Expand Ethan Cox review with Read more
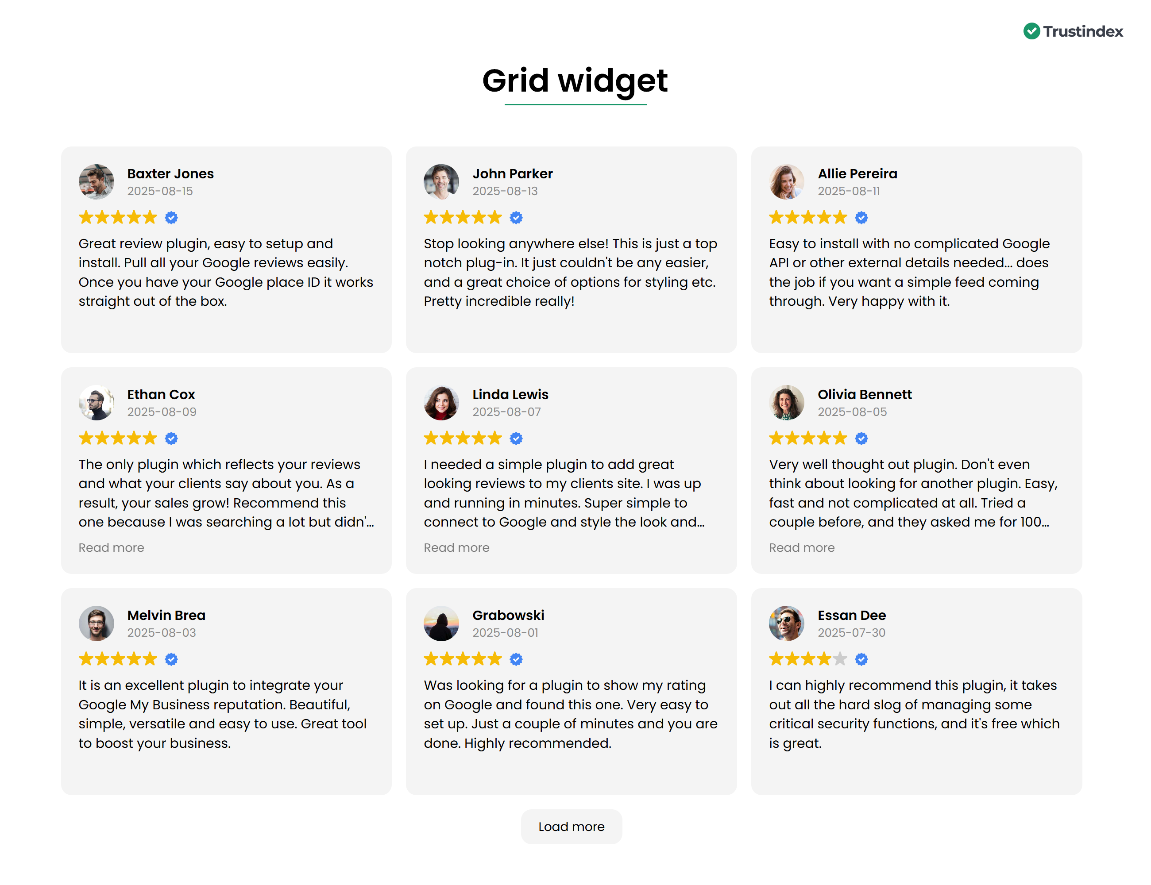The image size is (1151, 885). tap(111, 548)
